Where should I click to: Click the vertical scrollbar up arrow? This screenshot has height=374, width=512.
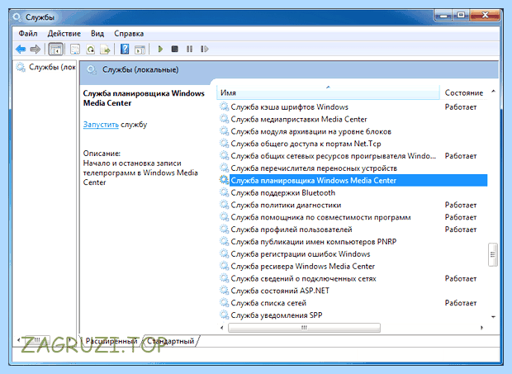(x=493, y=92)
